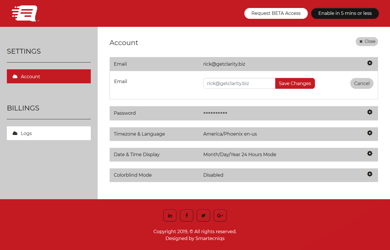Viewport: 390px width, 250px height.
Task: Select Account in the Settings sidebar
Action: pyautogui.click(x=49, y=76)
